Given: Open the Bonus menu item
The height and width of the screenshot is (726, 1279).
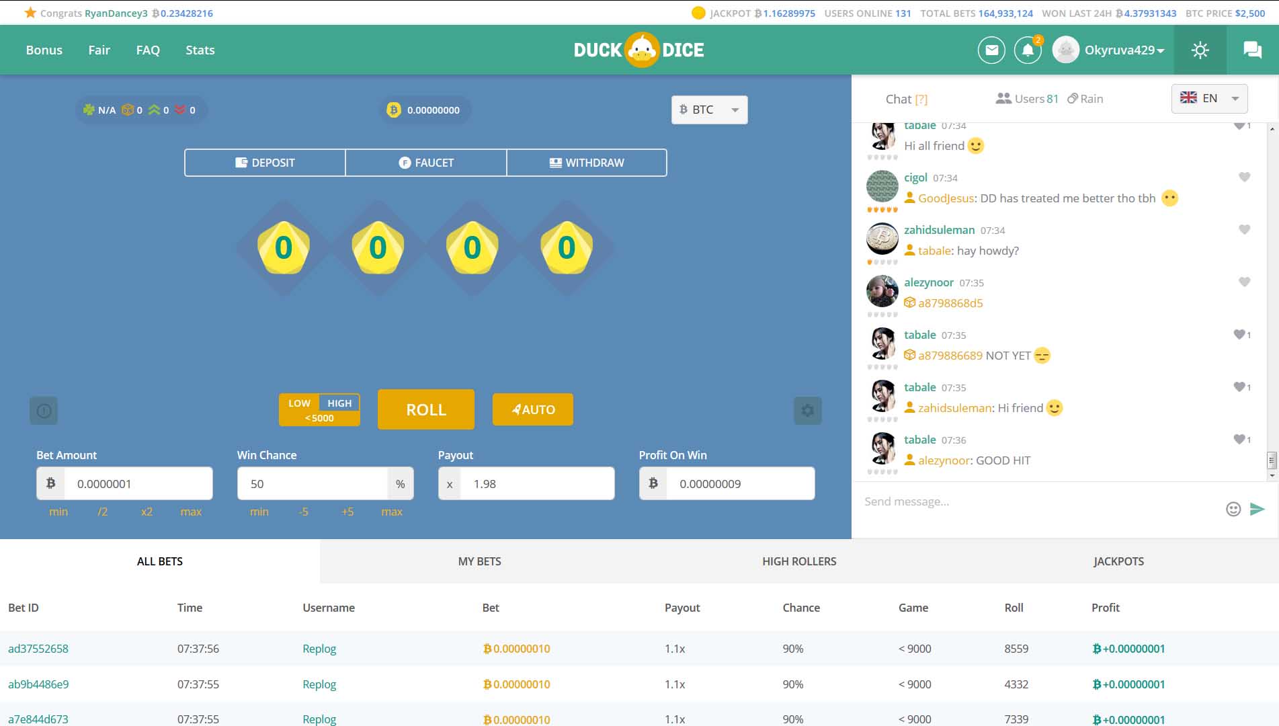Looking at the screenshot, I should [x=44, y=50].
